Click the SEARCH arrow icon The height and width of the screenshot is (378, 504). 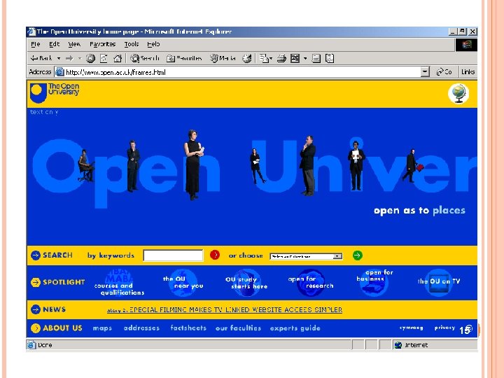[36, 255]
